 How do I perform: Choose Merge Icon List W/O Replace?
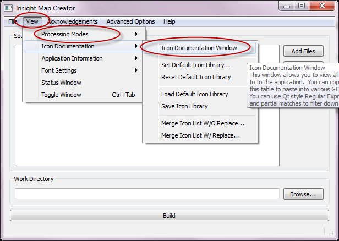coord(203,123)
